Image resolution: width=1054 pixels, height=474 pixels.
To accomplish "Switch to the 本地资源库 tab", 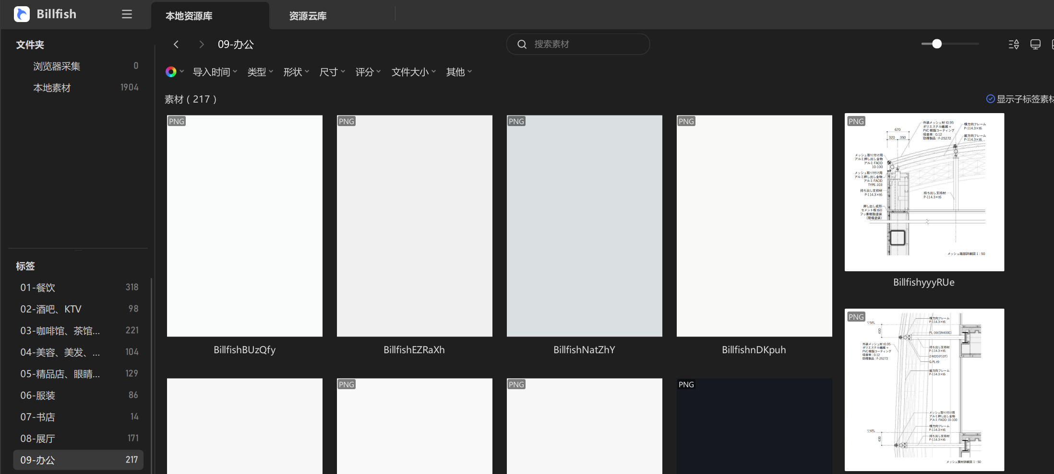I will pos(210,16).
